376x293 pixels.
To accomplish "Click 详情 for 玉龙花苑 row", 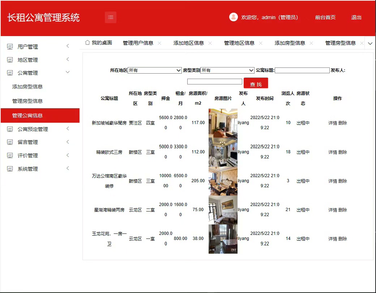I will (333, 239).
